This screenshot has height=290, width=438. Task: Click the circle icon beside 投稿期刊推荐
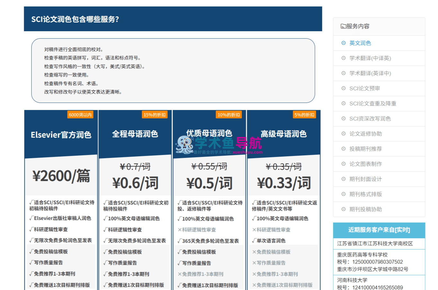(x=344, y=149)
